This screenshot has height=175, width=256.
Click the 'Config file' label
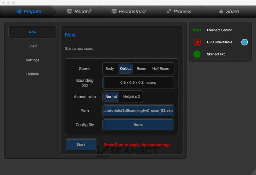85,125
